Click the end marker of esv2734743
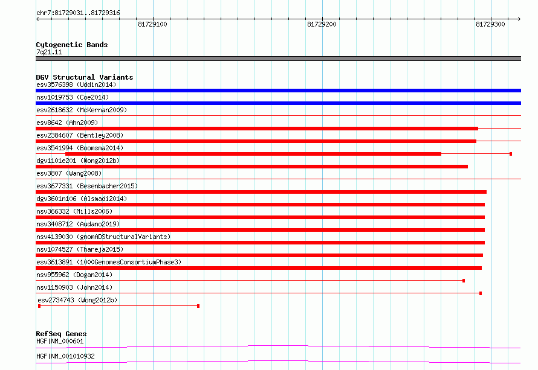 coord(198,306)
